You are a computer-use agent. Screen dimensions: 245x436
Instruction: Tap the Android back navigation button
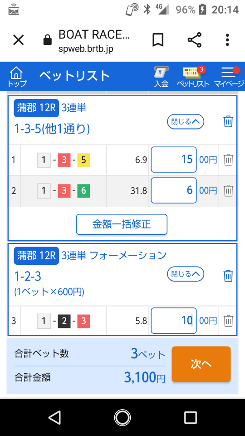point(54,417)
